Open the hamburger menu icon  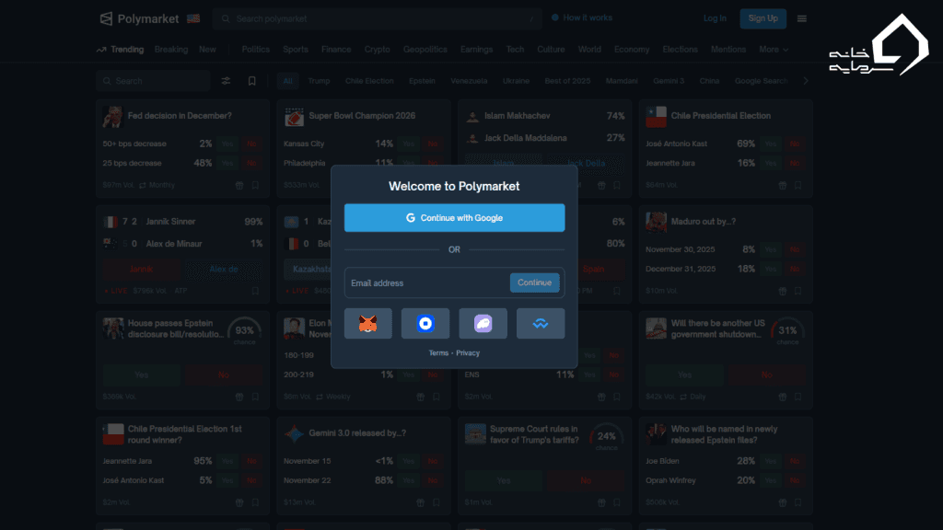coord(802,18)
